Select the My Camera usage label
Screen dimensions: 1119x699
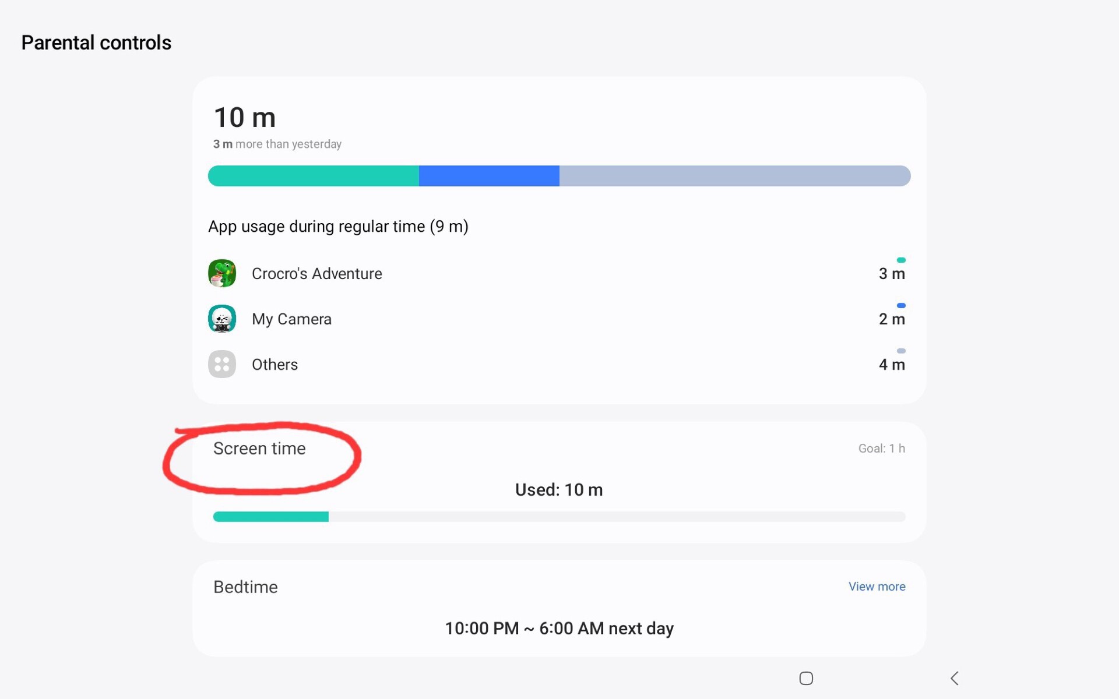click(x=291, y=319)
